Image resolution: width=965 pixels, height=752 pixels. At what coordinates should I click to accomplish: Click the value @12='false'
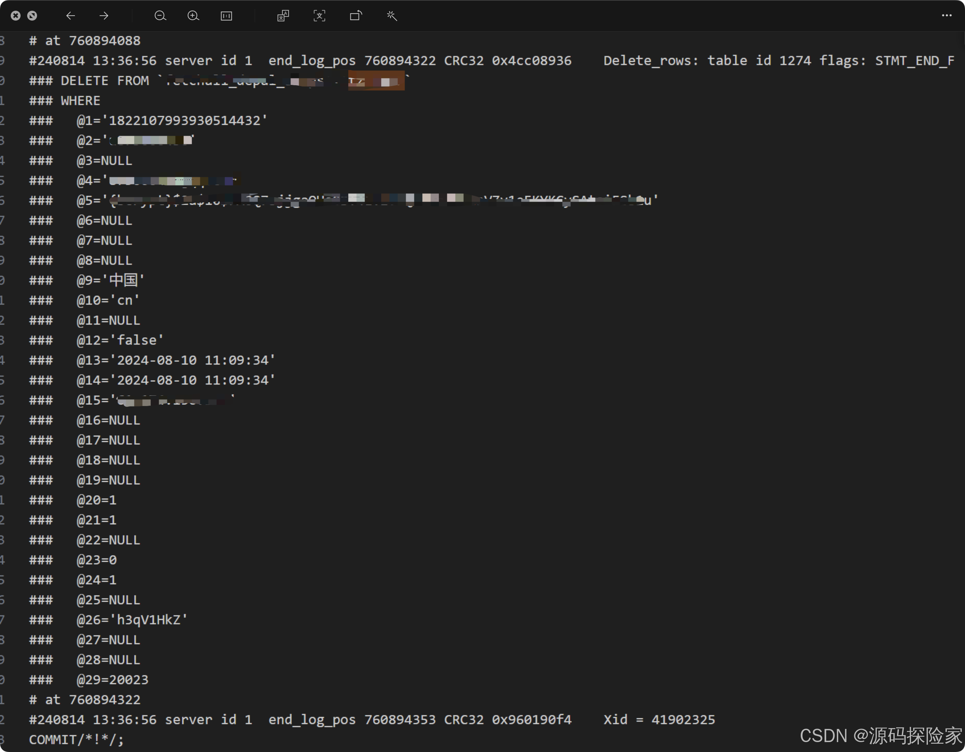[119, 340]
